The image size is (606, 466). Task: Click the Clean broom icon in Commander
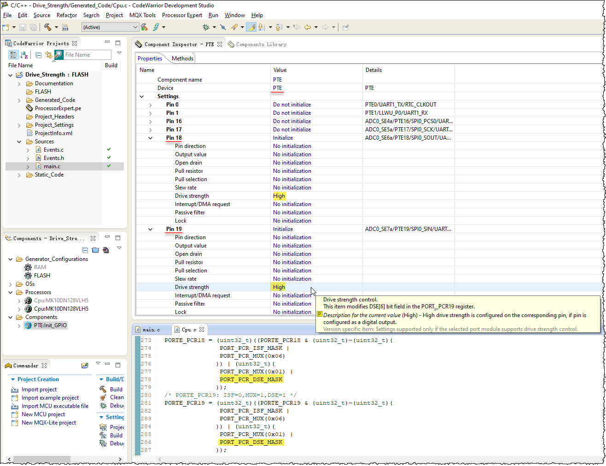[x=103, y=397]
